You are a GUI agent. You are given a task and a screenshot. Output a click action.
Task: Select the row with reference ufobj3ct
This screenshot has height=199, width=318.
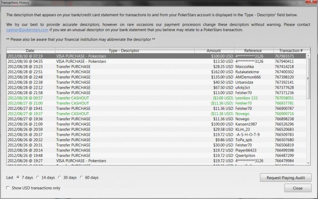pos(156,87)
